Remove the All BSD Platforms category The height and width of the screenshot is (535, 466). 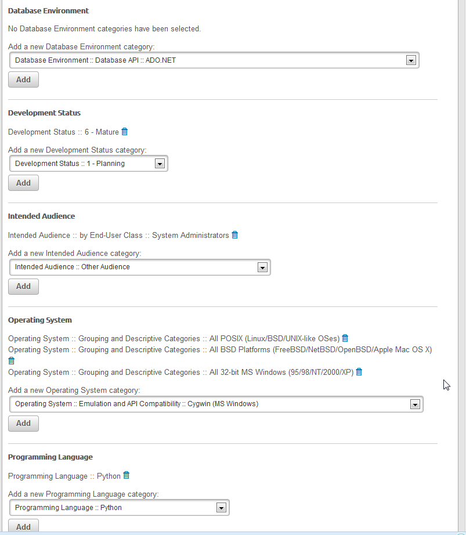[x=12, y=360]
